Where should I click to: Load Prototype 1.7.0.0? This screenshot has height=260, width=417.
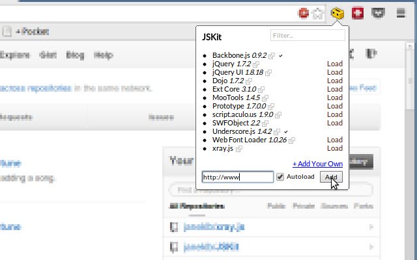335,107
